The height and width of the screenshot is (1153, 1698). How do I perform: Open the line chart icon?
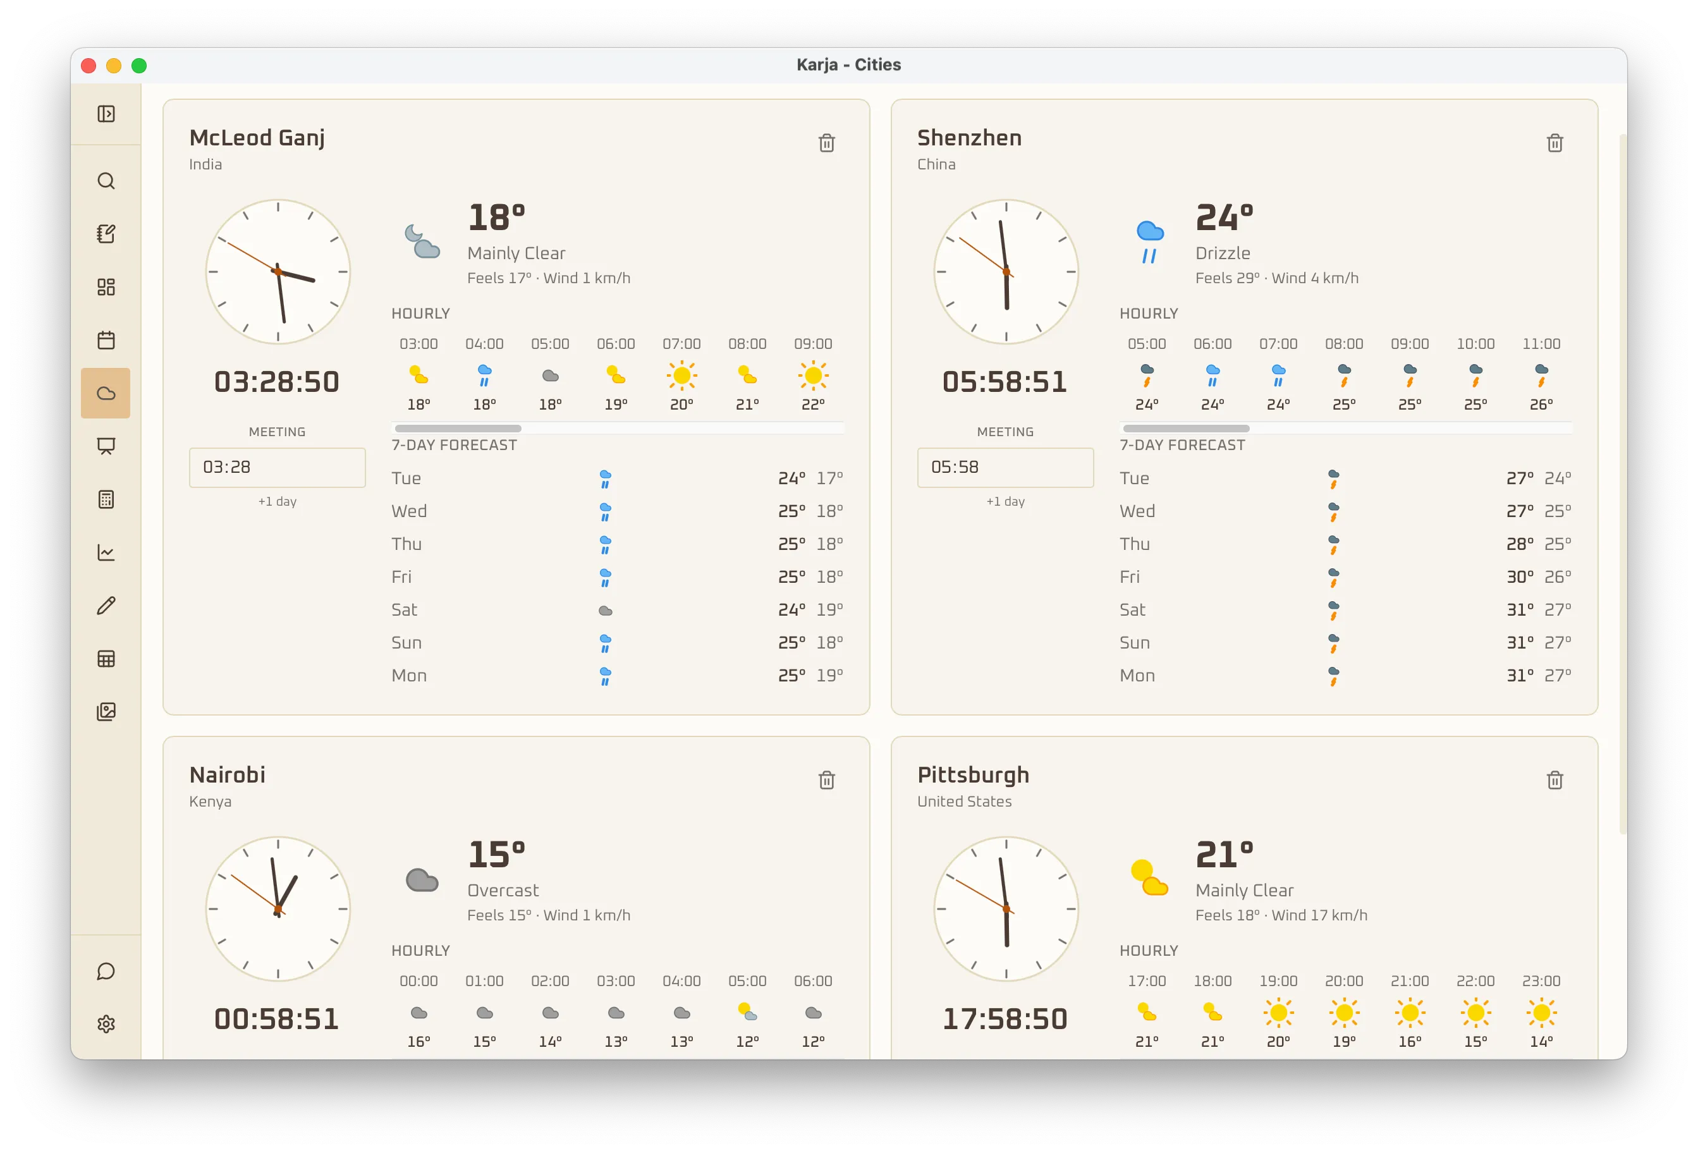[106, 552]
